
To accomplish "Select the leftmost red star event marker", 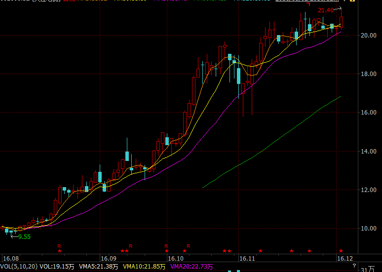I will (59, 251).
